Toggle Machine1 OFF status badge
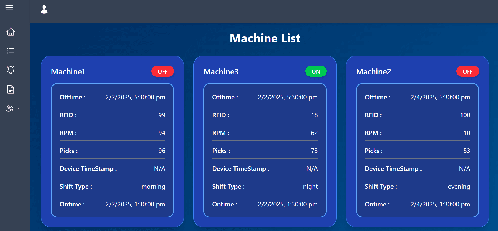The width and height of the screenshot is (498, 231). coord(163,71)
